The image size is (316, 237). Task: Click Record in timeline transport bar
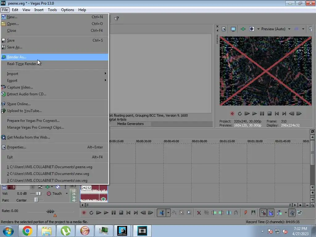(84, 213)
